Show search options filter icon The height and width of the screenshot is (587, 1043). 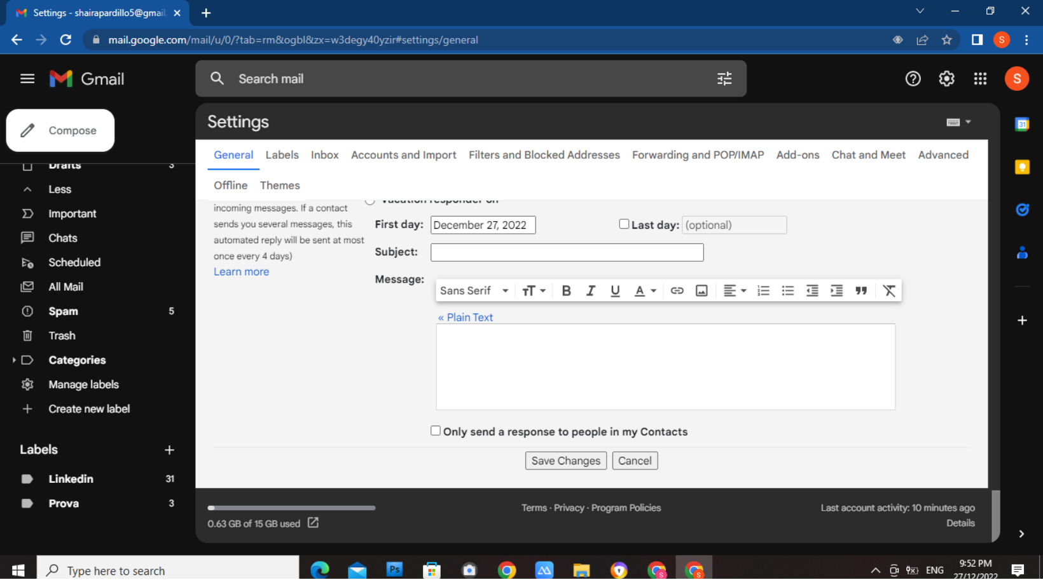click(724, 79)
